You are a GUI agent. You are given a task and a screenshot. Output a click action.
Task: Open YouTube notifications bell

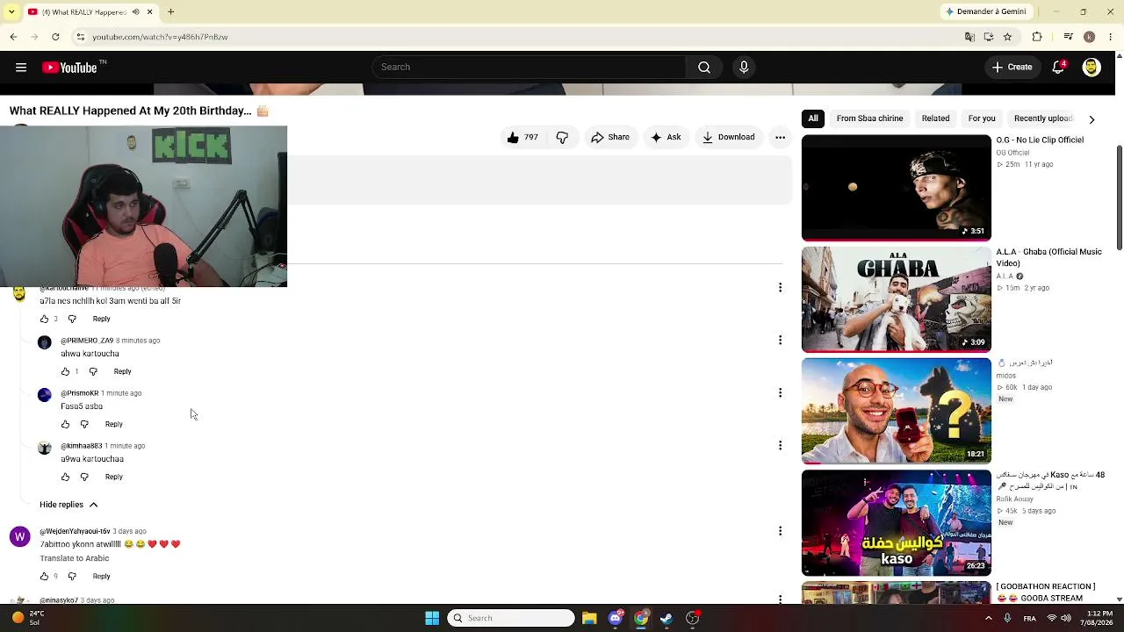(x=1059, y=68)
